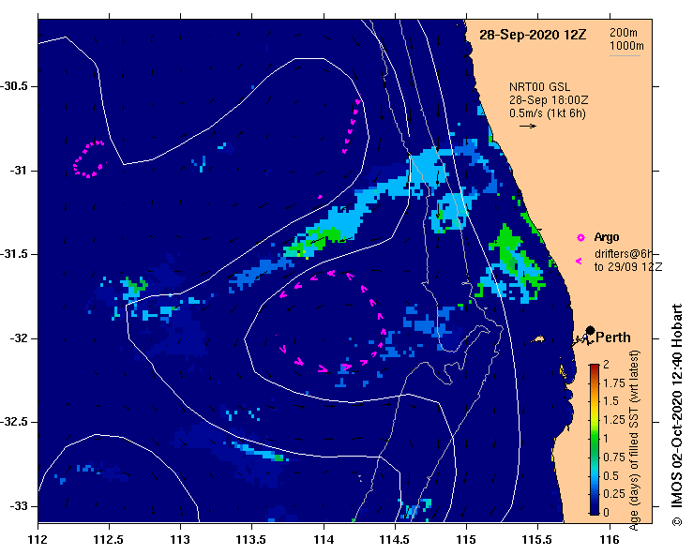
Task: Click the color bar '1.75' tick label
Action: tap(614, 383)
